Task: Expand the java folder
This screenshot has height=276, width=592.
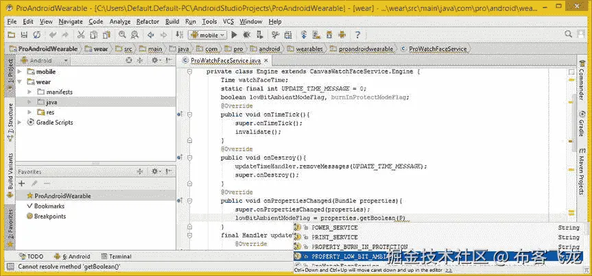Action: coord(29,102)
